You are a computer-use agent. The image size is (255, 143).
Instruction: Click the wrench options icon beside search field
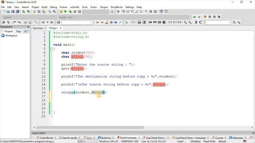239,22
